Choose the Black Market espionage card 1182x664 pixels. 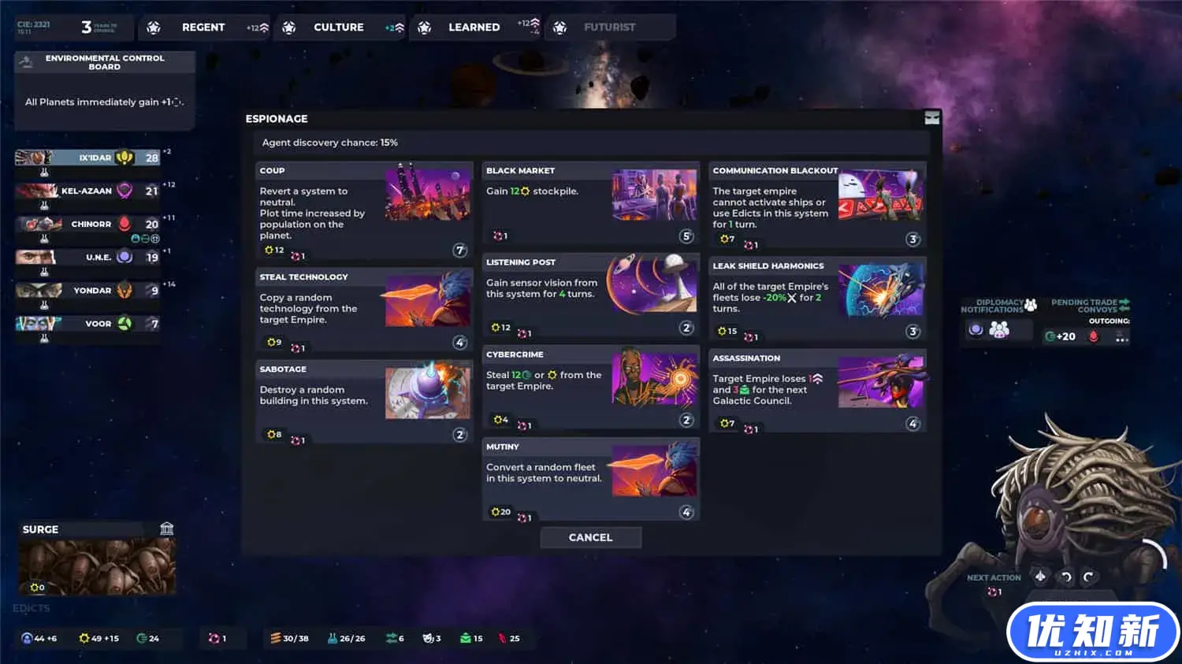click(590, 204)
